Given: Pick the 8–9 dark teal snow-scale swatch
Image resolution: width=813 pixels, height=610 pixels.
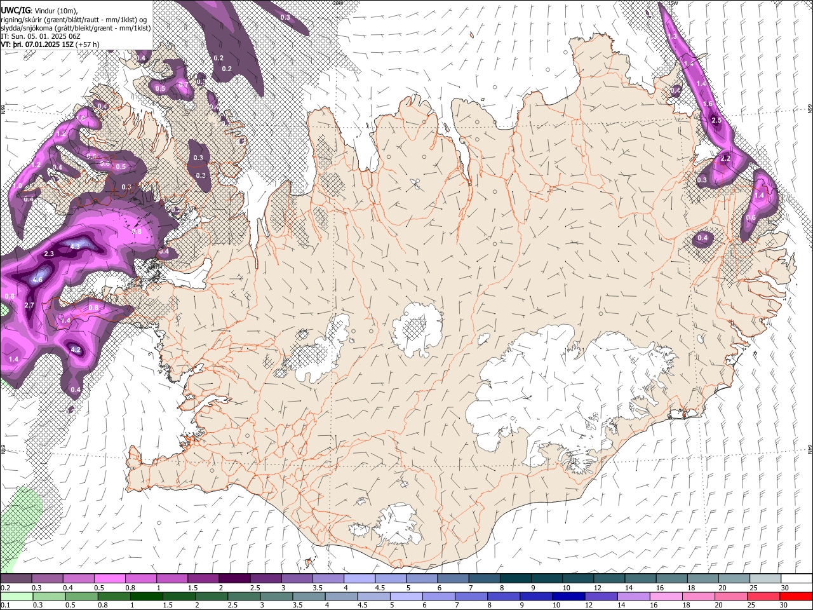Looking at the screenshot, I should click(516, 578).
